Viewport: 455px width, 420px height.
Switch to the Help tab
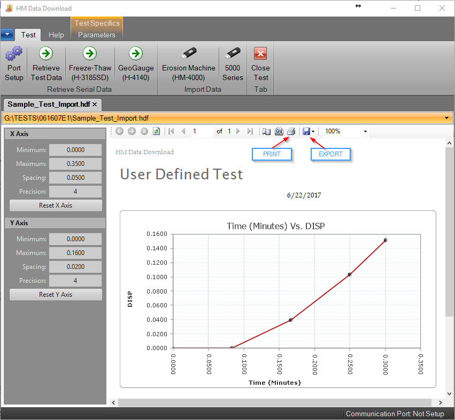pyautogui.click(x=56, y=35)
